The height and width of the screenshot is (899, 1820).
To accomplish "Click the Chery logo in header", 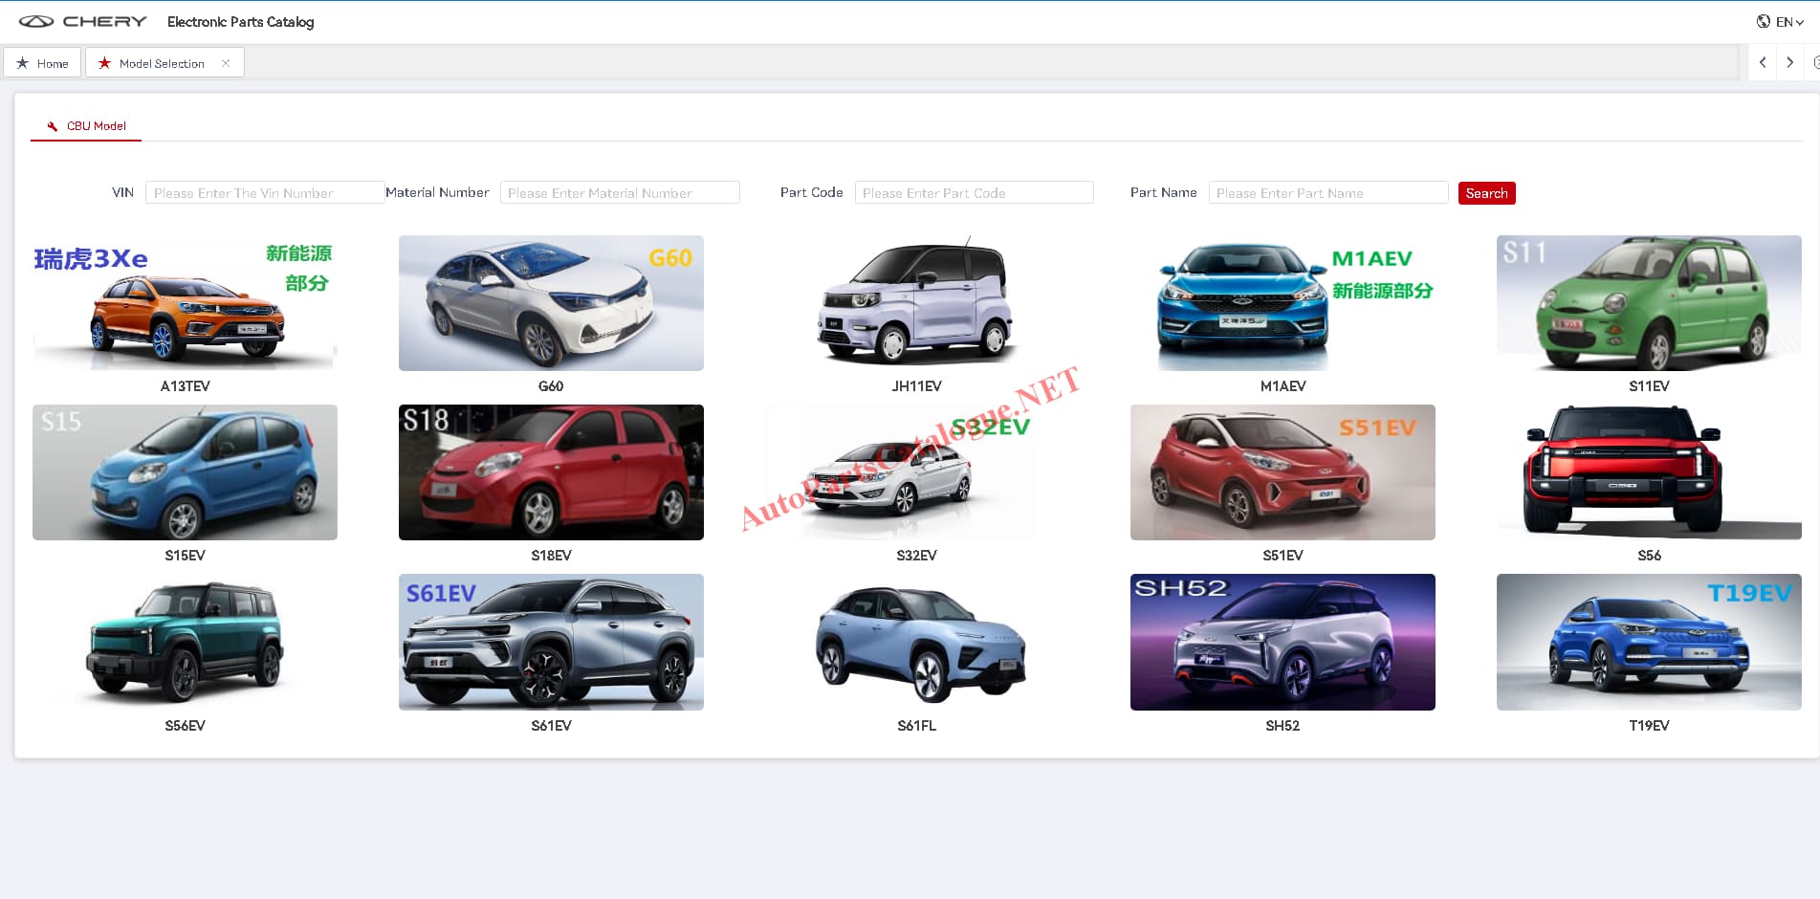I will tap(83, 21).
